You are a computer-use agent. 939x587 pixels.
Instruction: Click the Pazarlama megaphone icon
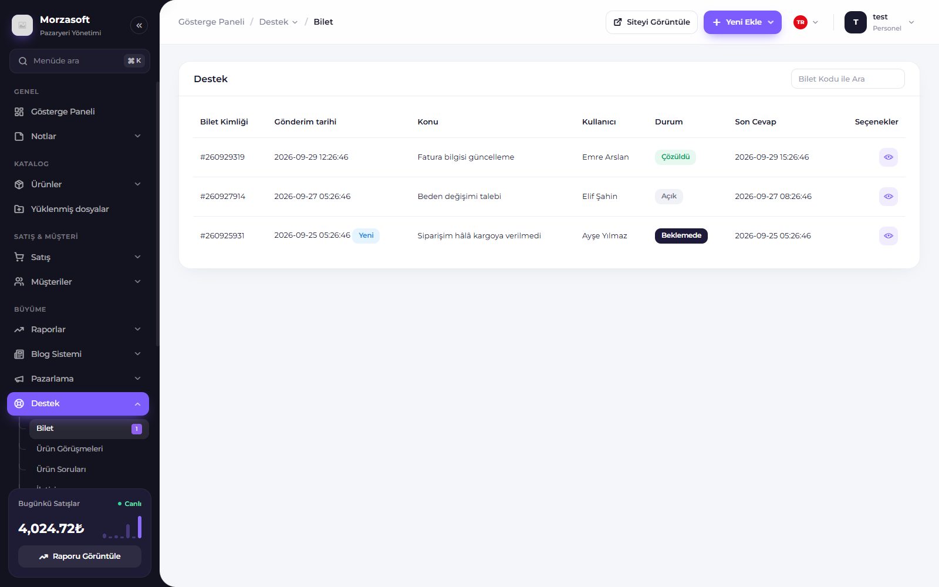(x=19, y=379)
